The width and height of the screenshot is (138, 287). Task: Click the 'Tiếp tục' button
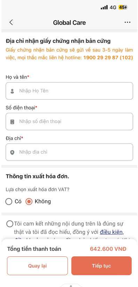[x=101, y=266]
